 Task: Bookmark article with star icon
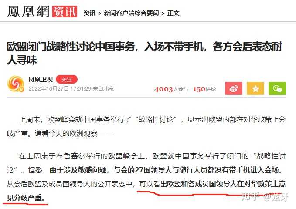pos(255,88)
